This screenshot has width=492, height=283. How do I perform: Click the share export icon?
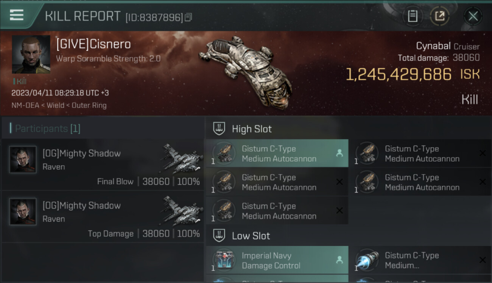[x=440, y=16]
